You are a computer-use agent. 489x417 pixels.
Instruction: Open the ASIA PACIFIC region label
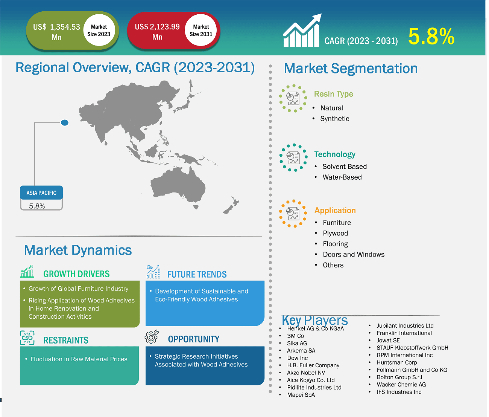[x=41, y=192]
